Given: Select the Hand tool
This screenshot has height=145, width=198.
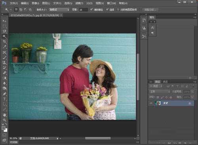Looking at the screenshot, I should pos(4,115).
